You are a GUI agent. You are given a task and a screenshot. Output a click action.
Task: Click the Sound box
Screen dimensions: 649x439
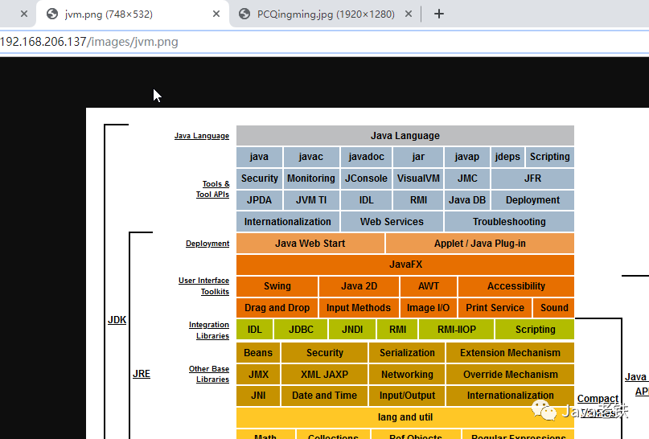click(554, 308)
